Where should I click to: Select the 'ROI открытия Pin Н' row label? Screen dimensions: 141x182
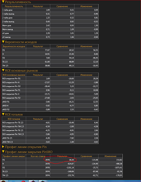(x=11, y=82)
